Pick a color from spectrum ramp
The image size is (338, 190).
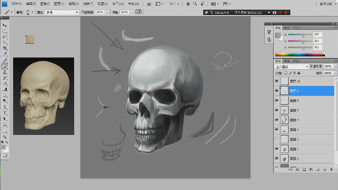300,55
